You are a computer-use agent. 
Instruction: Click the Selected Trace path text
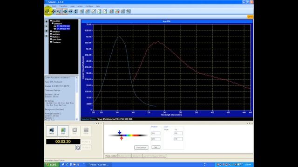[x=115, y=119]
